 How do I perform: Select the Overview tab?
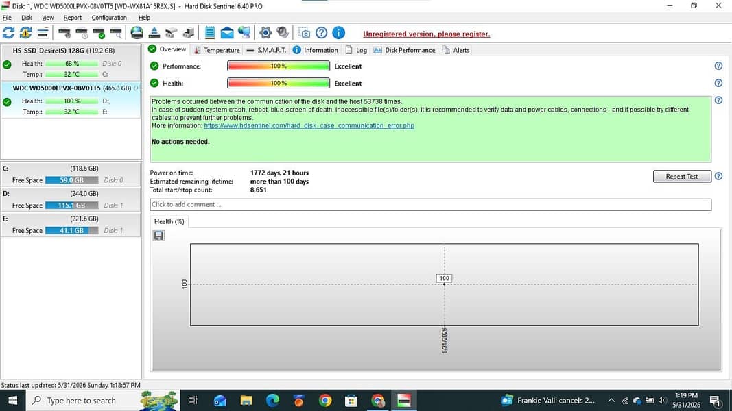(167, 49)
